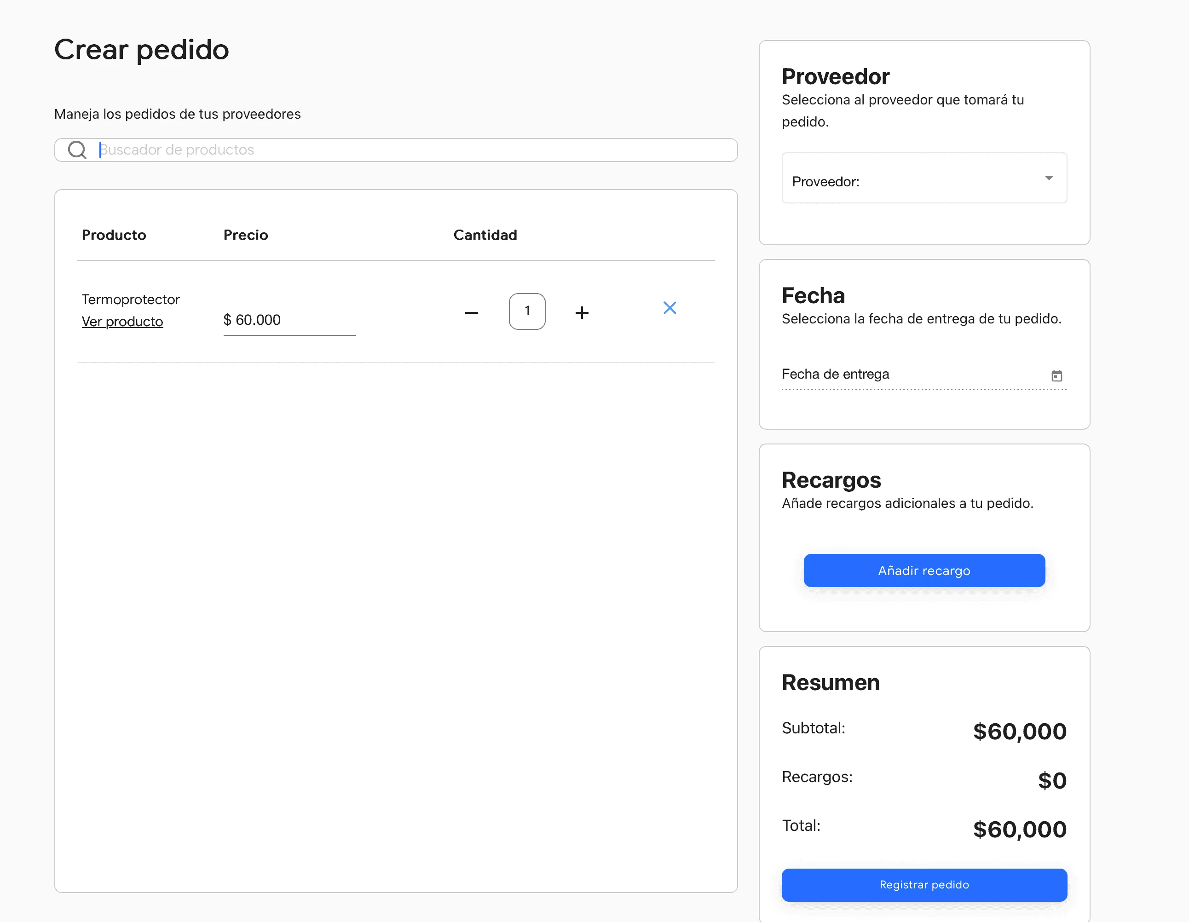Open the Proveedor selector
Image resolution: width=1189 pixels, height=922 pixels.
923,178
